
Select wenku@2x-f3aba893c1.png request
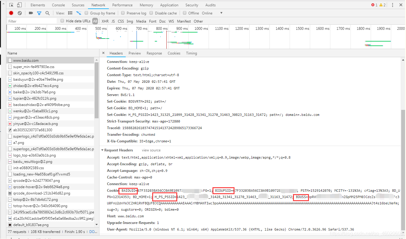click(x=51, y=111)
